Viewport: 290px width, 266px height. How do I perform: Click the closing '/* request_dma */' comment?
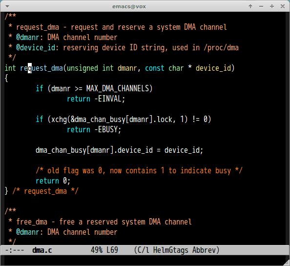pyautogui.click(x=45, y=191)
